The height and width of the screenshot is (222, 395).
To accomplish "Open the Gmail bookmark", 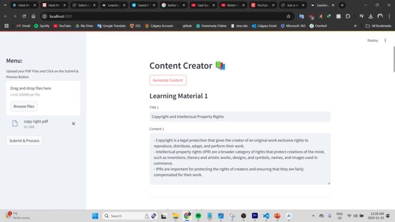I will click(23, 25).
